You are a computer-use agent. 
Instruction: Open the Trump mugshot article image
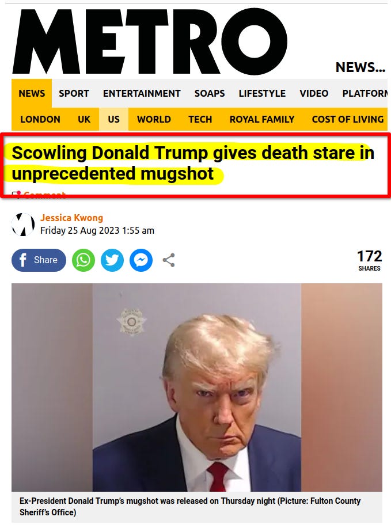(x=197, y=388)
